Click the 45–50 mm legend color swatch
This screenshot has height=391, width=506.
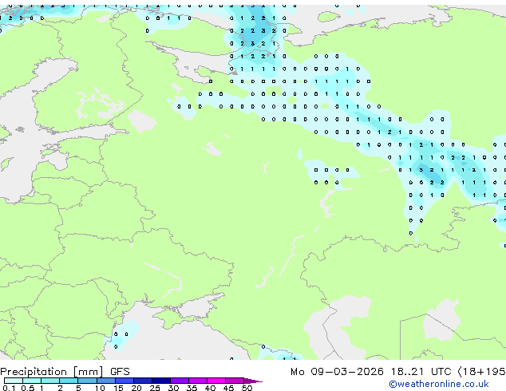point(235,381)
